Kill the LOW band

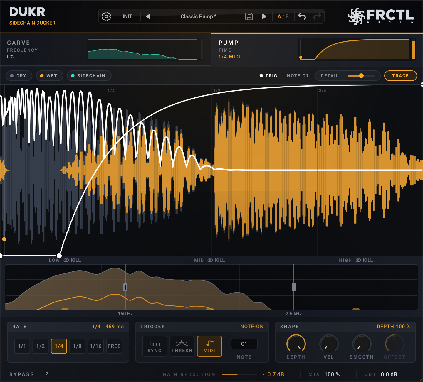click(x=76, y=260)
